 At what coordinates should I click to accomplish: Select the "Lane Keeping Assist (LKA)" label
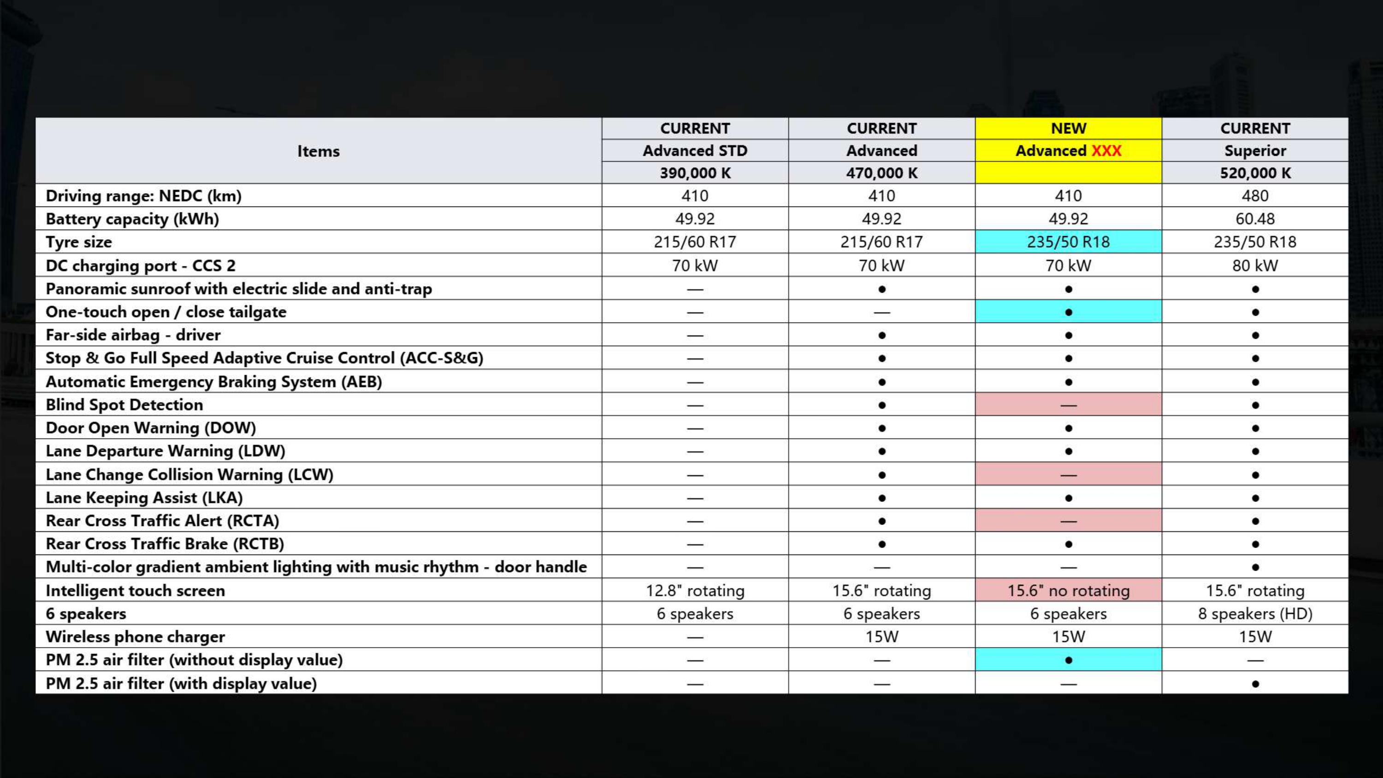coord(144,498)
